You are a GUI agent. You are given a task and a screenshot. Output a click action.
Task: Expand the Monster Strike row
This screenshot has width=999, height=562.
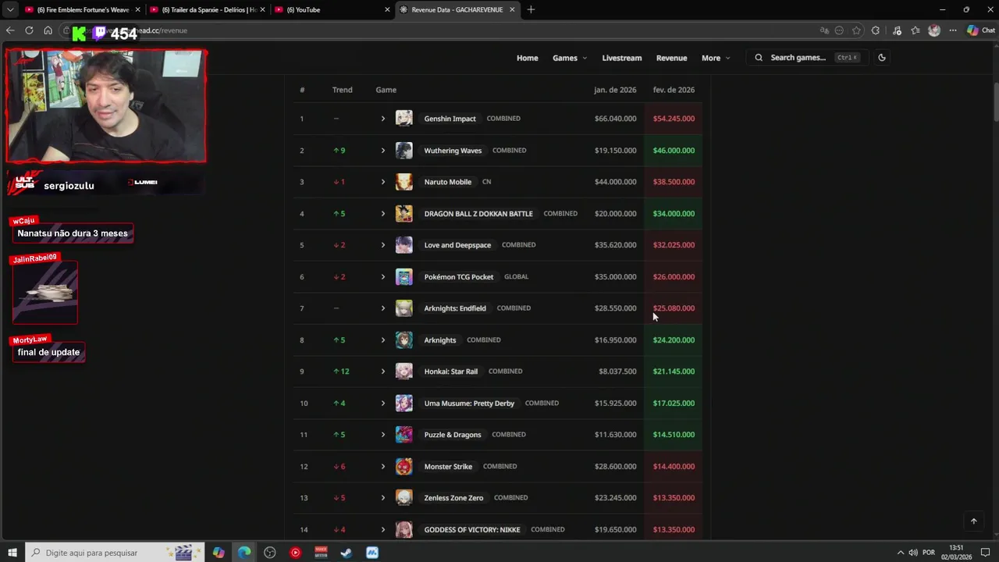coord(382,467)
